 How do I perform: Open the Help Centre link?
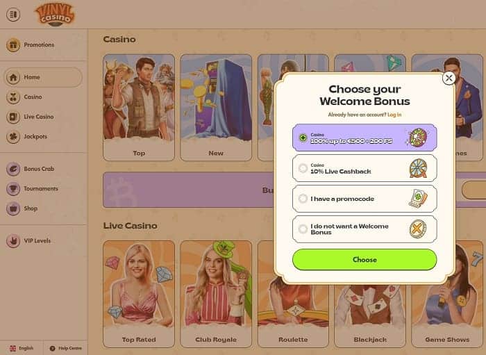click(66, 348)
